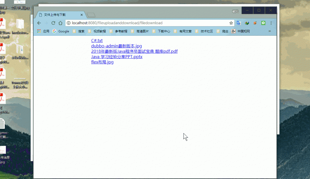Screen dimensions: 310x179
Task: Click the snail extension icon
Action: coord(255,23)
